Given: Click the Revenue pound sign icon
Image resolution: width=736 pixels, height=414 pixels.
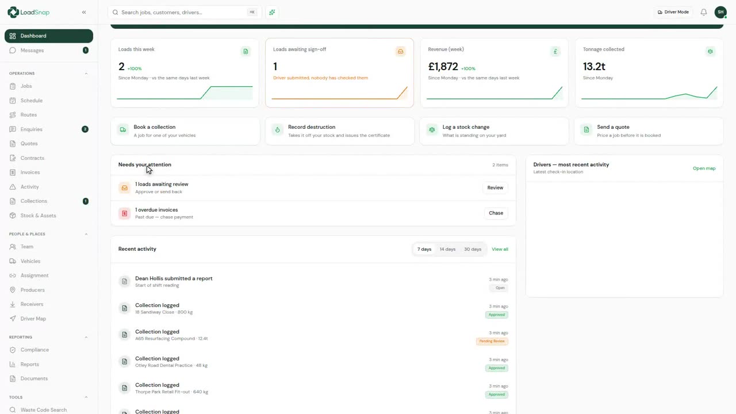Looking at the screenshot, I should (555, 52).
